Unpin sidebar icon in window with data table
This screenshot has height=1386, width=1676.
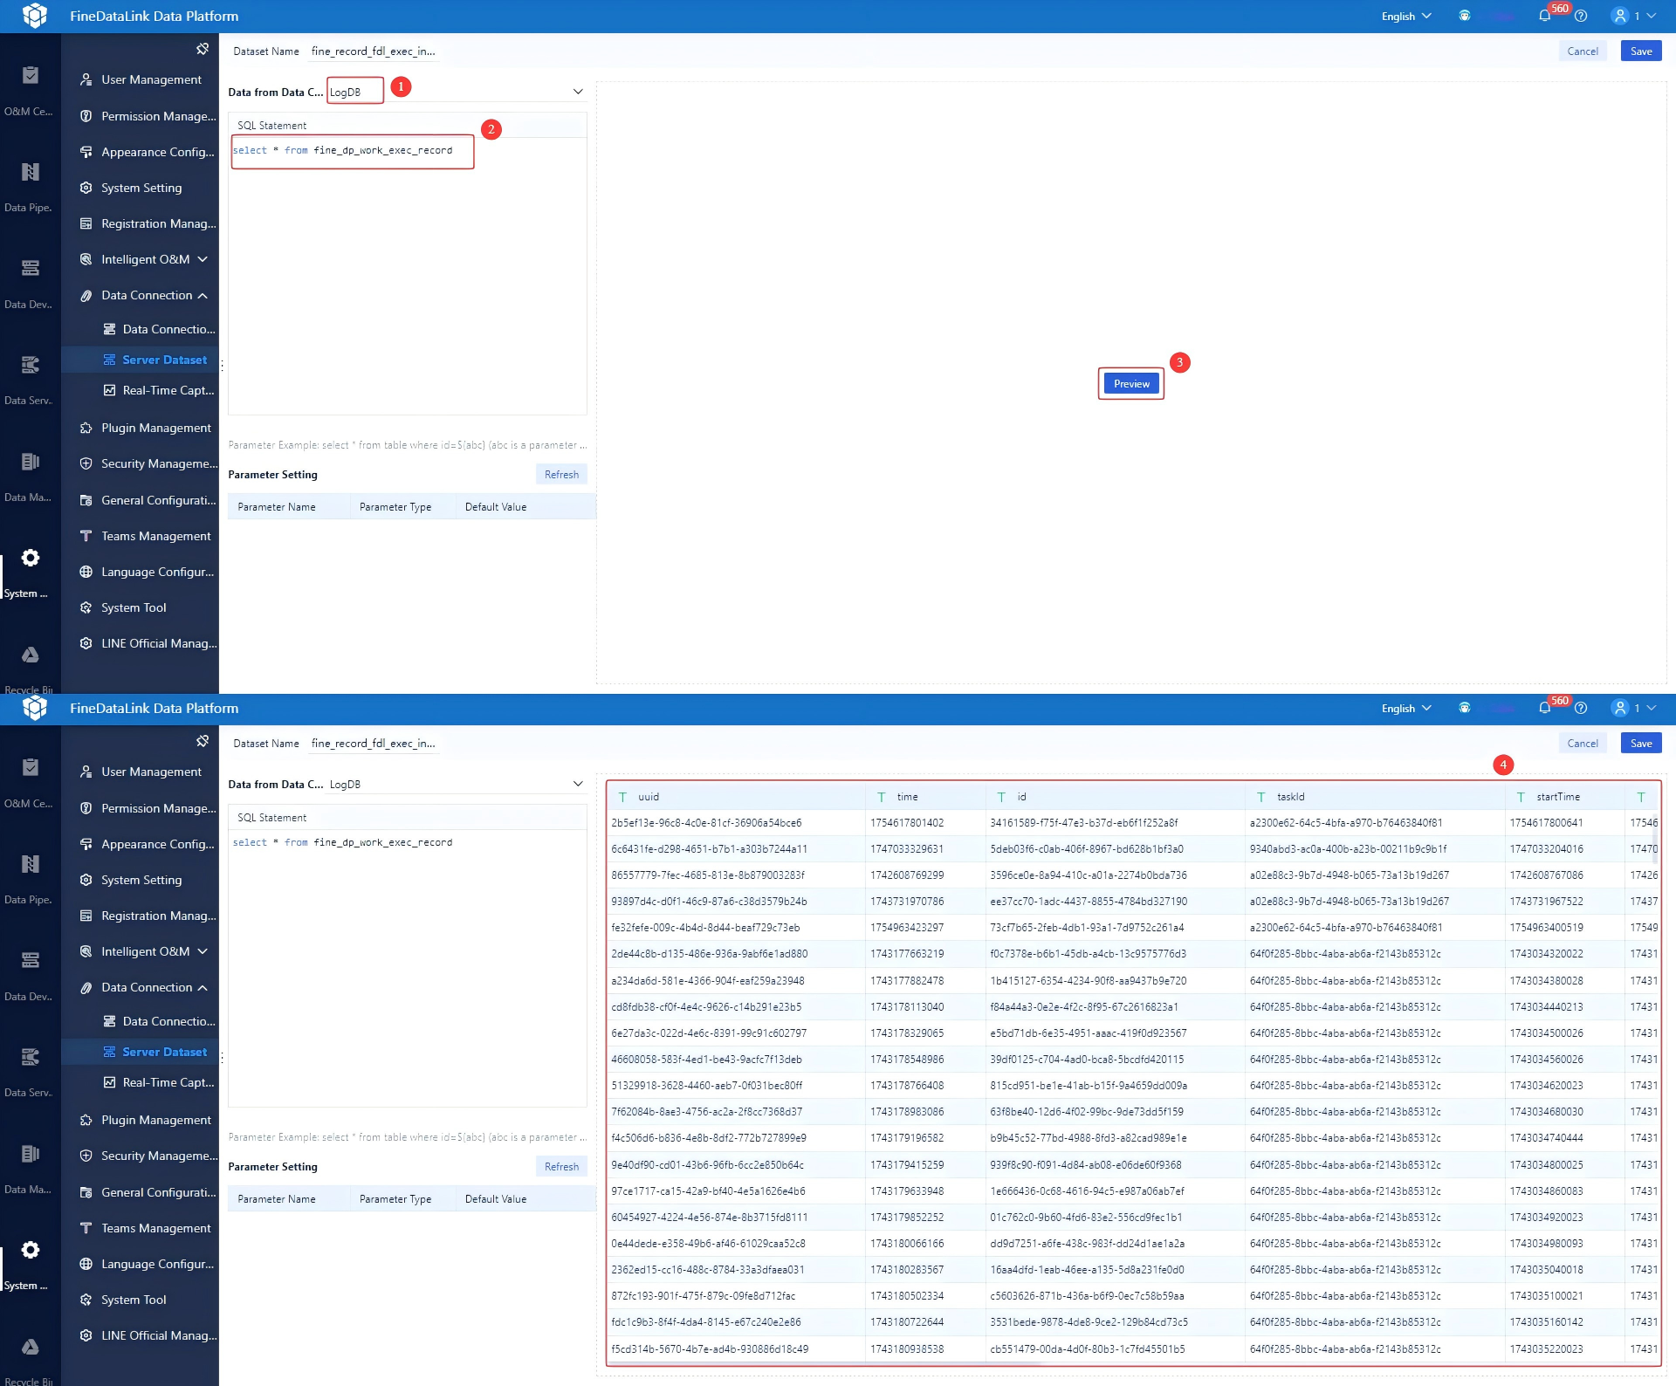[203, 741]
